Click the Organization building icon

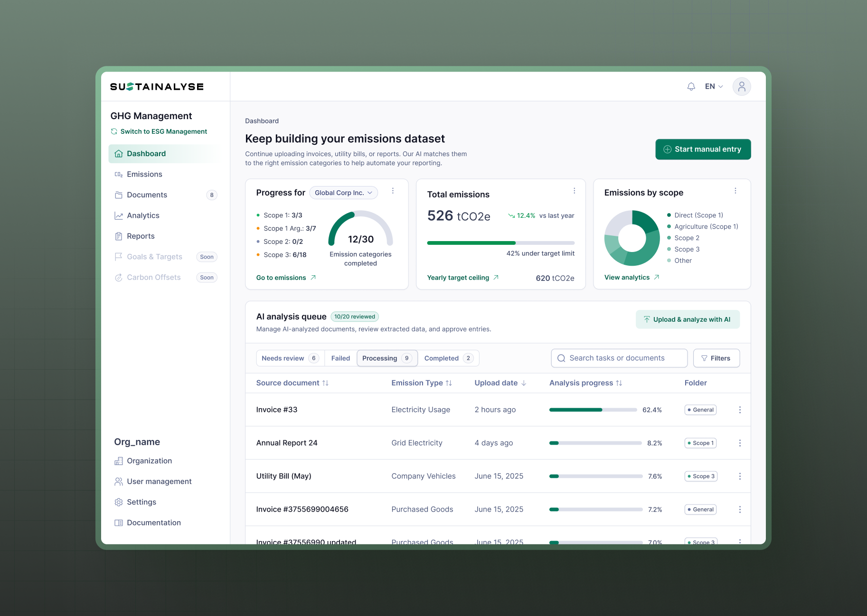click(119, 461)
